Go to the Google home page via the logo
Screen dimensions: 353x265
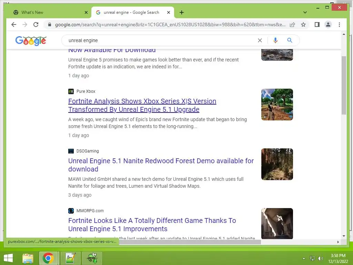click(x=31, y=41)
